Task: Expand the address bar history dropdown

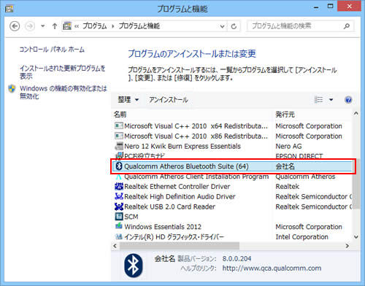Action: [x=222, y=26]
